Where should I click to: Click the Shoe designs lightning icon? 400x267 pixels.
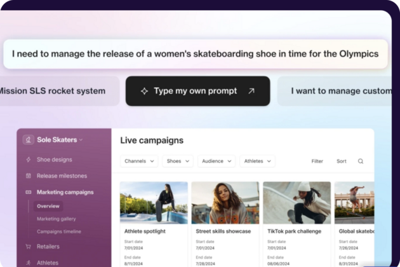[x=29, y=160]
